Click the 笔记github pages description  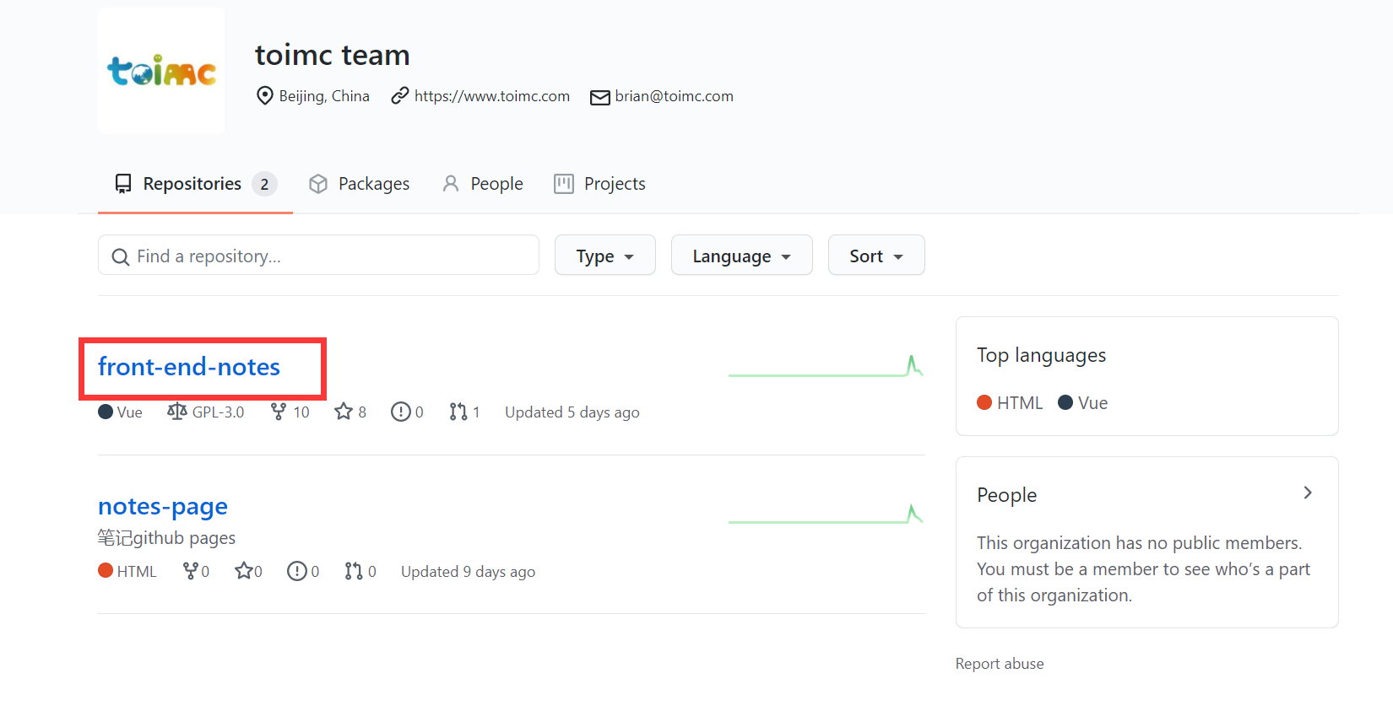(166, 537)
